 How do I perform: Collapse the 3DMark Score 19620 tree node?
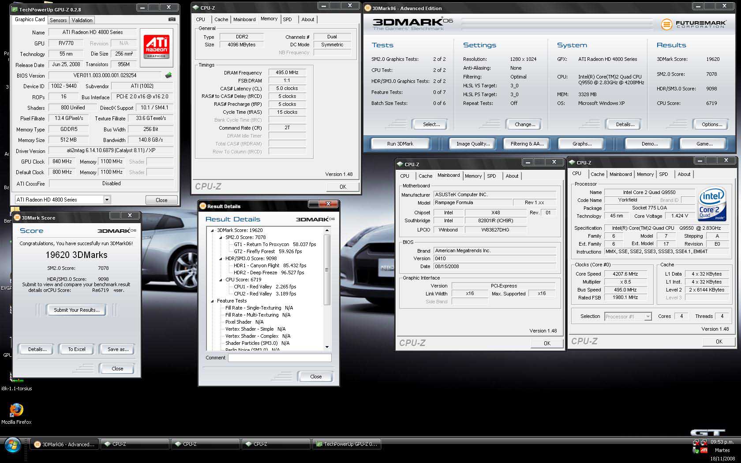(x=212, y=230)
